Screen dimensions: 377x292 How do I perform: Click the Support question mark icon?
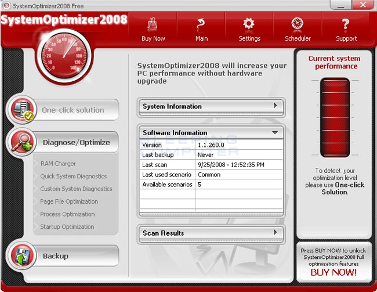click(x=346, y=24)
